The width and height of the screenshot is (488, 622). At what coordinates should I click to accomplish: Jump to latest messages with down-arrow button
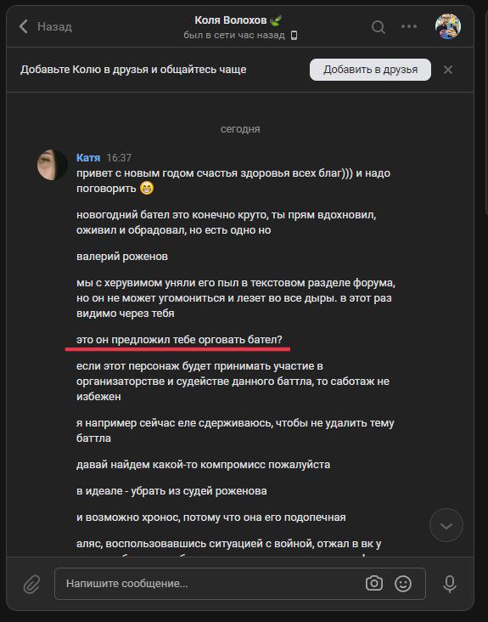click(x=446, y=525)
